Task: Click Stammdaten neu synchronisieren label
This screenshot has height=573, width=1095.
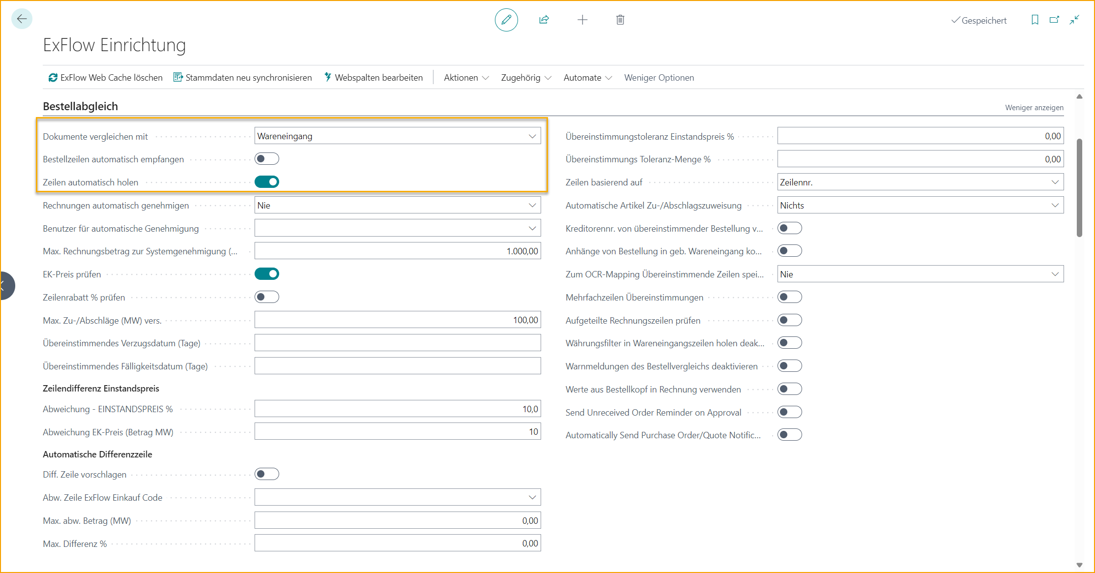Action: coord(249,78)
